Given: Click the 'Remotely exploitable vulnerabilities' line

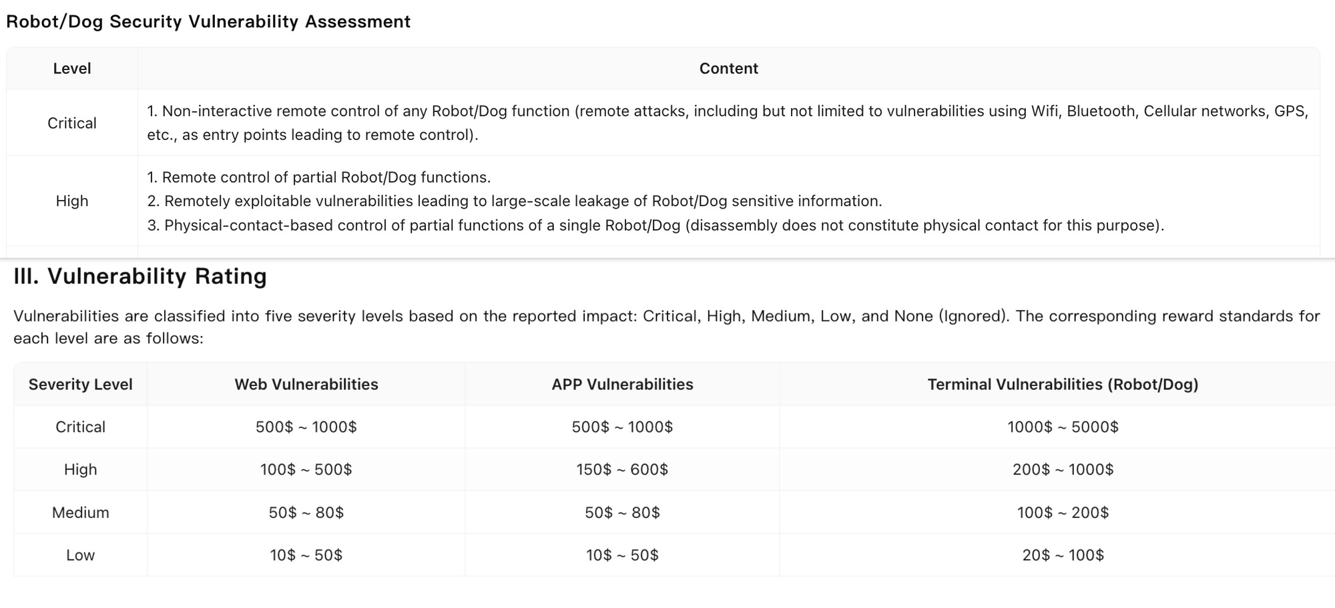Looking at the screenshot, I should coord(515,201).
